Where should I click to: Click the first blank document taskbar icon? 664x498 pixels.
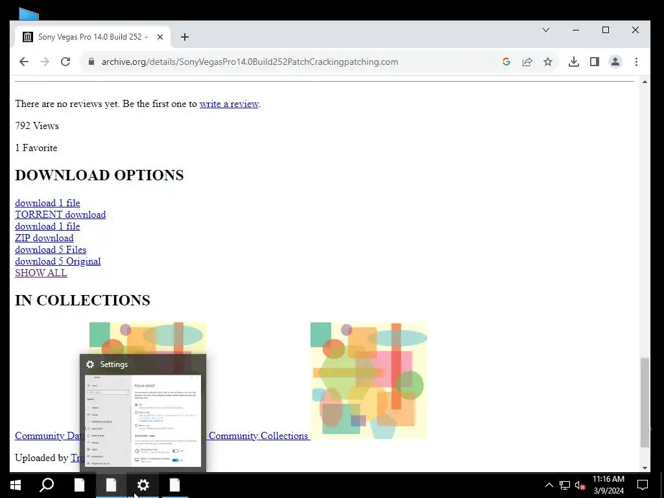click(x=79, y=485)
